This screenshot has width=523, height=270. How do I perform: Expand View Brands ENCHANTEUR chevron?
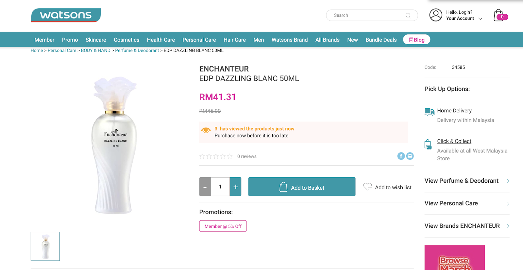tap(508, 226)
